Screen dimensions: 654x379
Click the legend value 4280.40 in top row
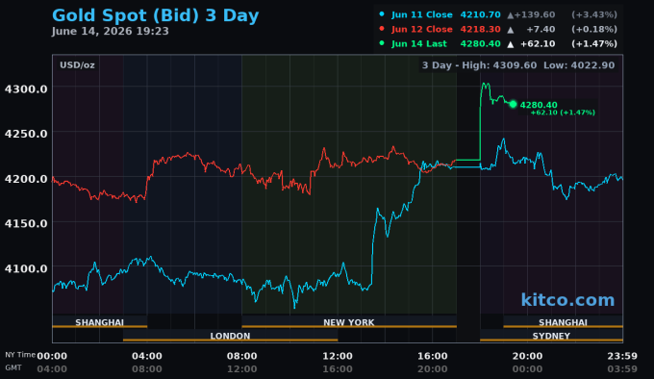pos(480,44)
